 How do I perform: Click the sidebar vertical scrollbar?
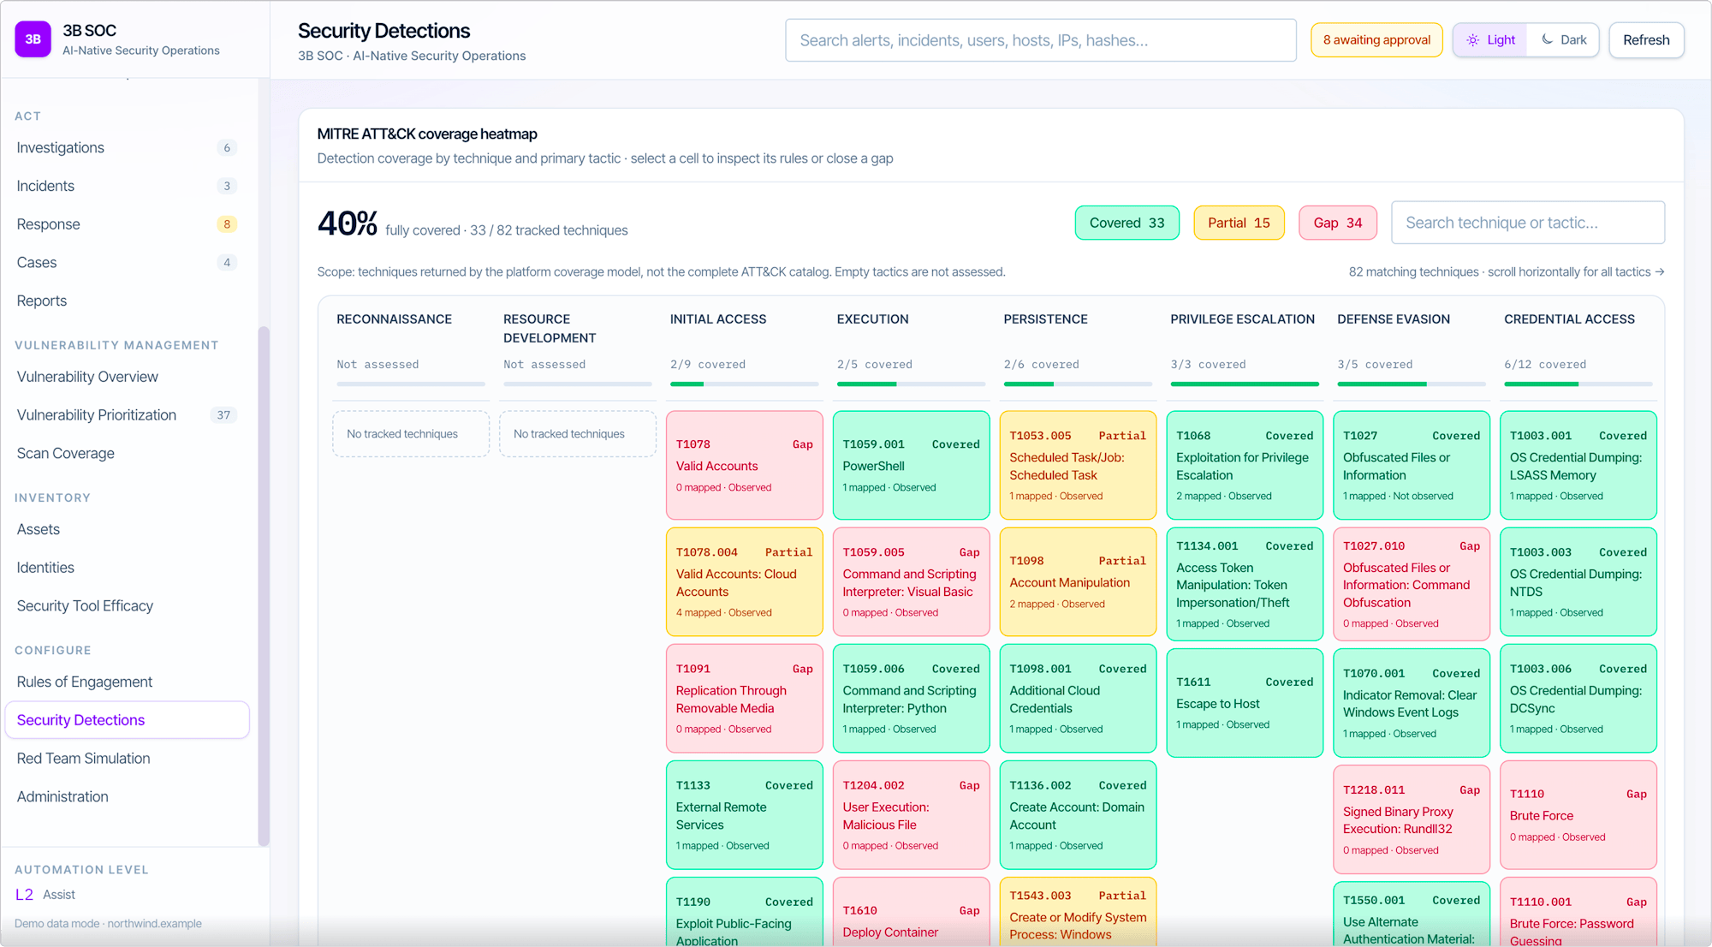click(264, 586)
